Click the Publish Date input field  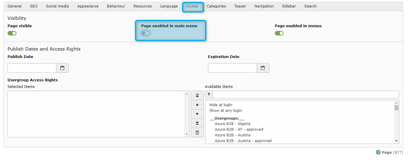point(32,68)
